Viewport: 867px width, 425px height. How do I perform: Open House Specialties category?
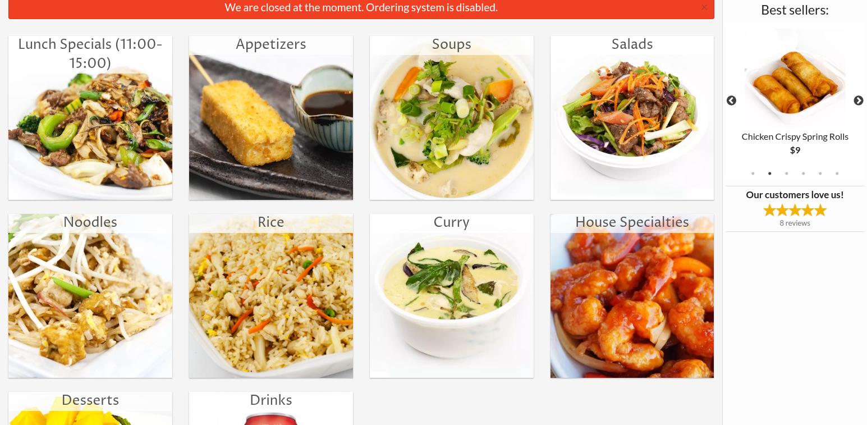pyautogui.click(x=632, y=296)
